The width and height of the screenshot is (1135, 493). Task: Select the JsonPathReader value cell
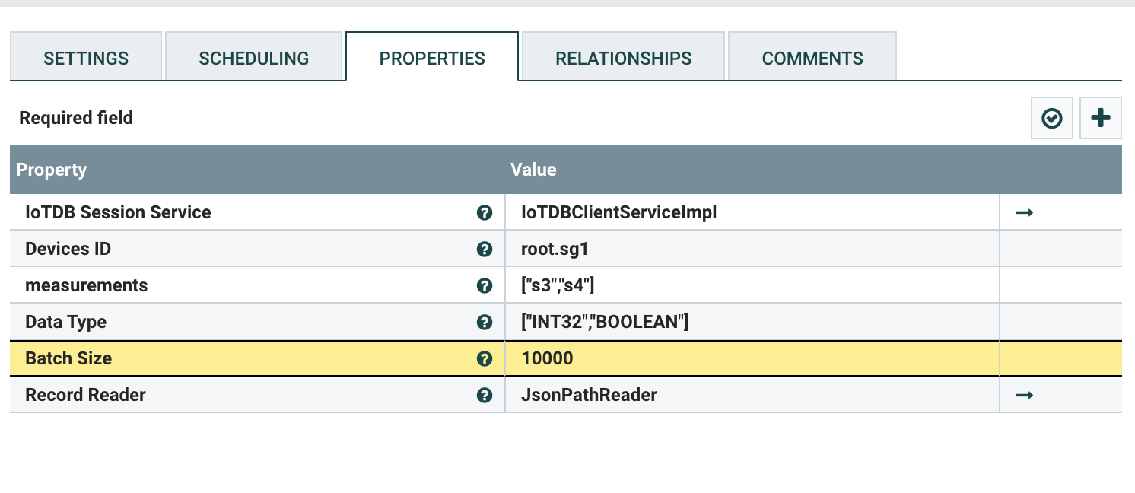(x=752, y=395)
